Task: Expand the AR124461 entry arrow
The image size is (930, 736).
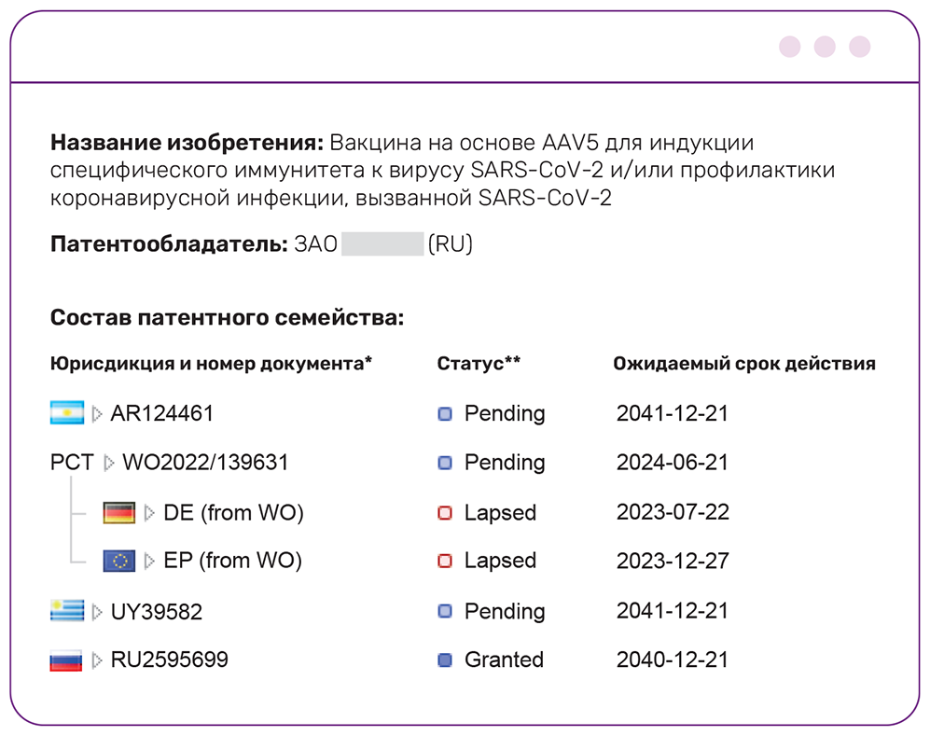Action: [97, 413]
